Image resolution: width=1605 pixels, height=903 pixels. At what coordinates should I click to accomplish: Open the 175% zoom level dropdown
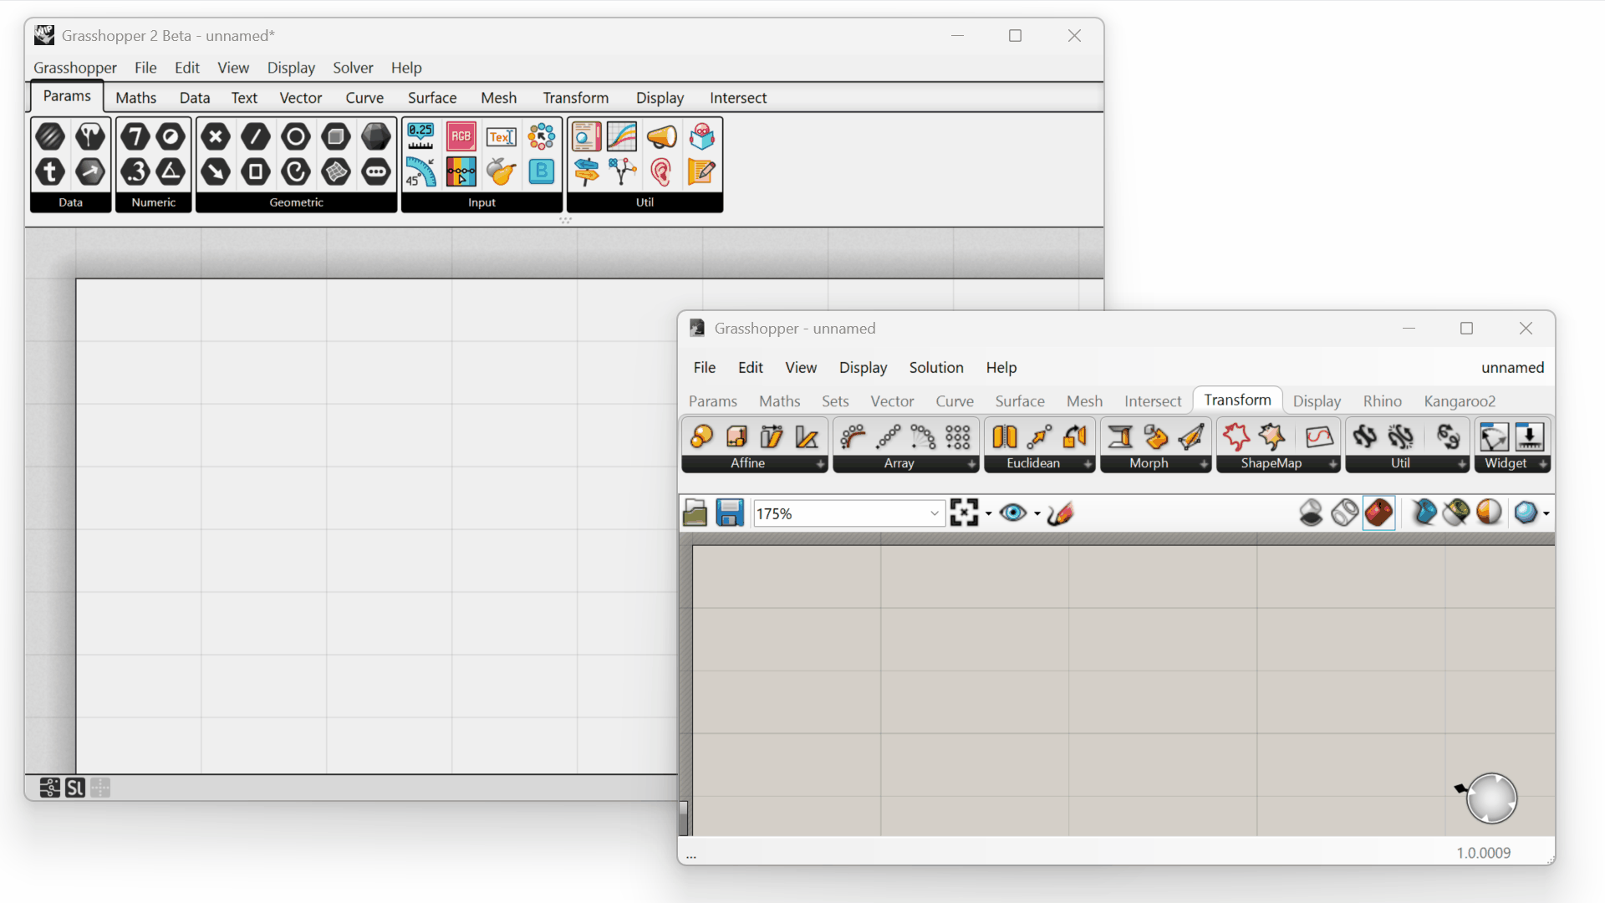click(x=935, y=513)
